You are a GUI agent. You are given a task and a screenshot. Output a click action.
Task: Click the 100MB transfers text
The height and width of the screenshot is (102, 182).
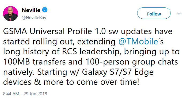[35, 62]
